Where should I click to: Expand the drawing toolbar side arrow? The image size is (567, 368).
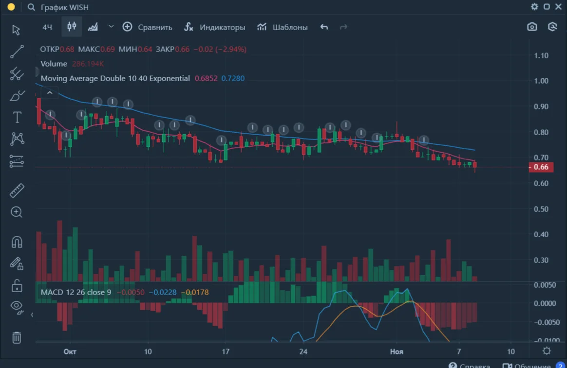tap(32, 315)
